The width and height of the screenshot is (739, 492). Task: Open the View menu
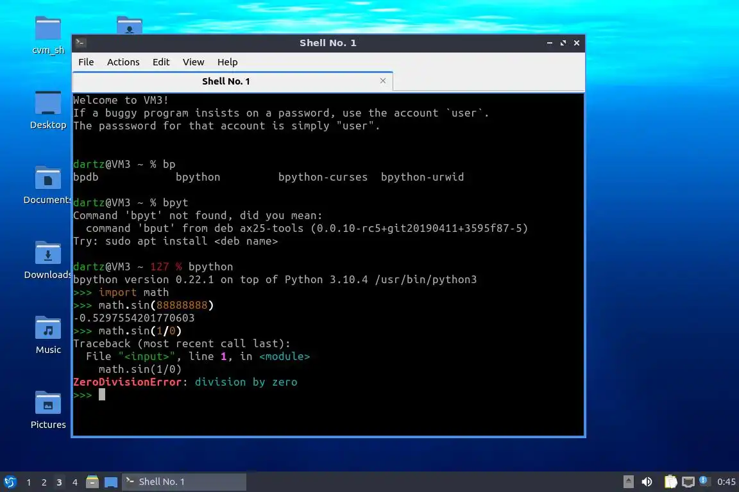coord(193,62)
